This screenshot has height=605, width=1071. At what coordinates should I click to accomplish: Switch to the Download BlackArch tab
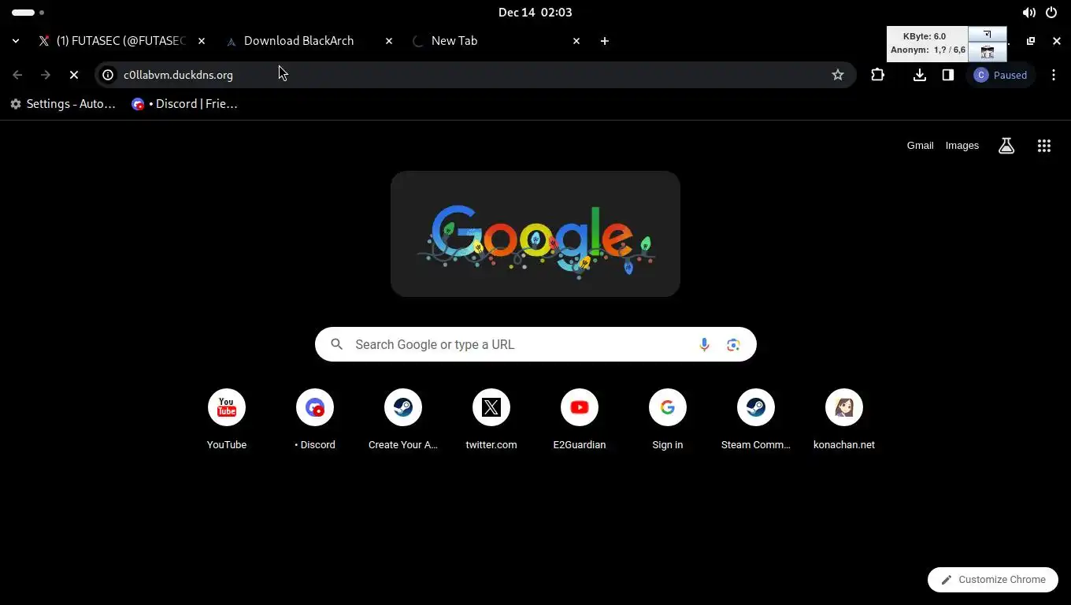tap(308, 41)
